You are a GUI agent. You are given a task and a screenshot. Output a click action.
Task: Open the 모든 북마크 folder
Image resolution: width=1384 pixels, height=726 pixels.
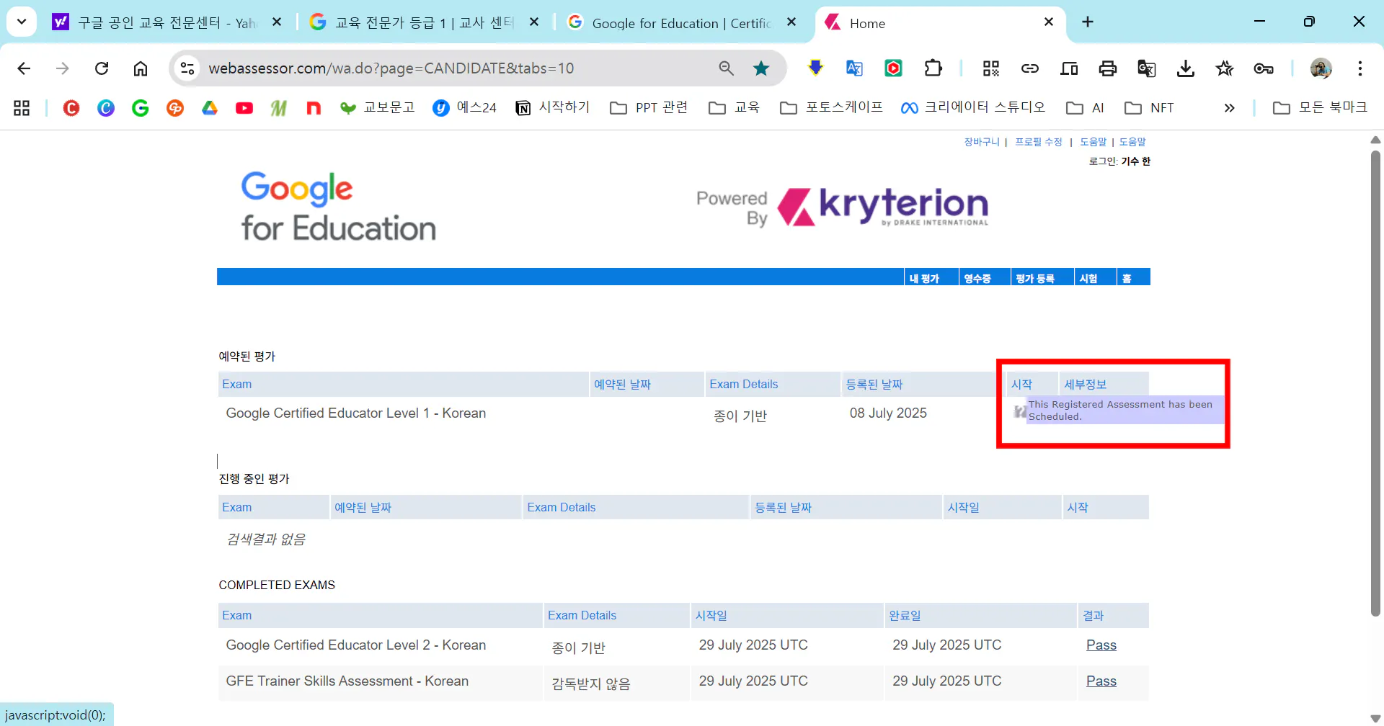point(1321,107)
